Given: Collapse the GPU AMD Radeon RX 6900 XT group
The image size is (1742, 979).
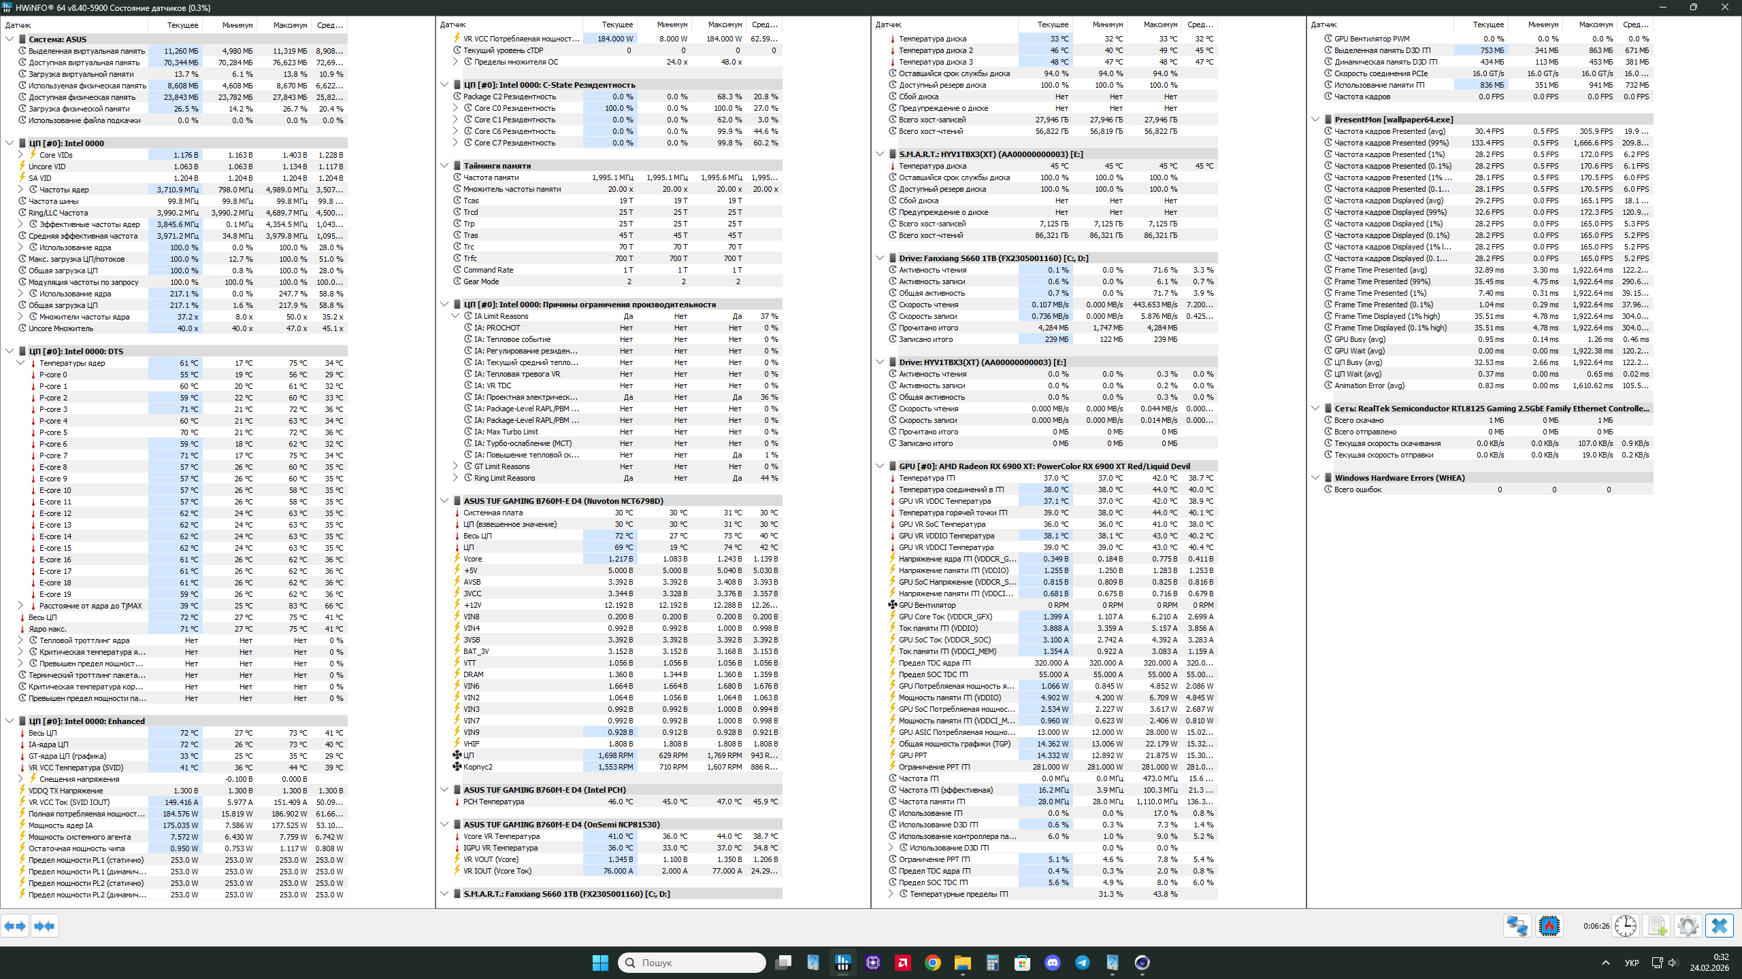Looking at the screenshot, I should pyautogui.click(x=880, y=466).
